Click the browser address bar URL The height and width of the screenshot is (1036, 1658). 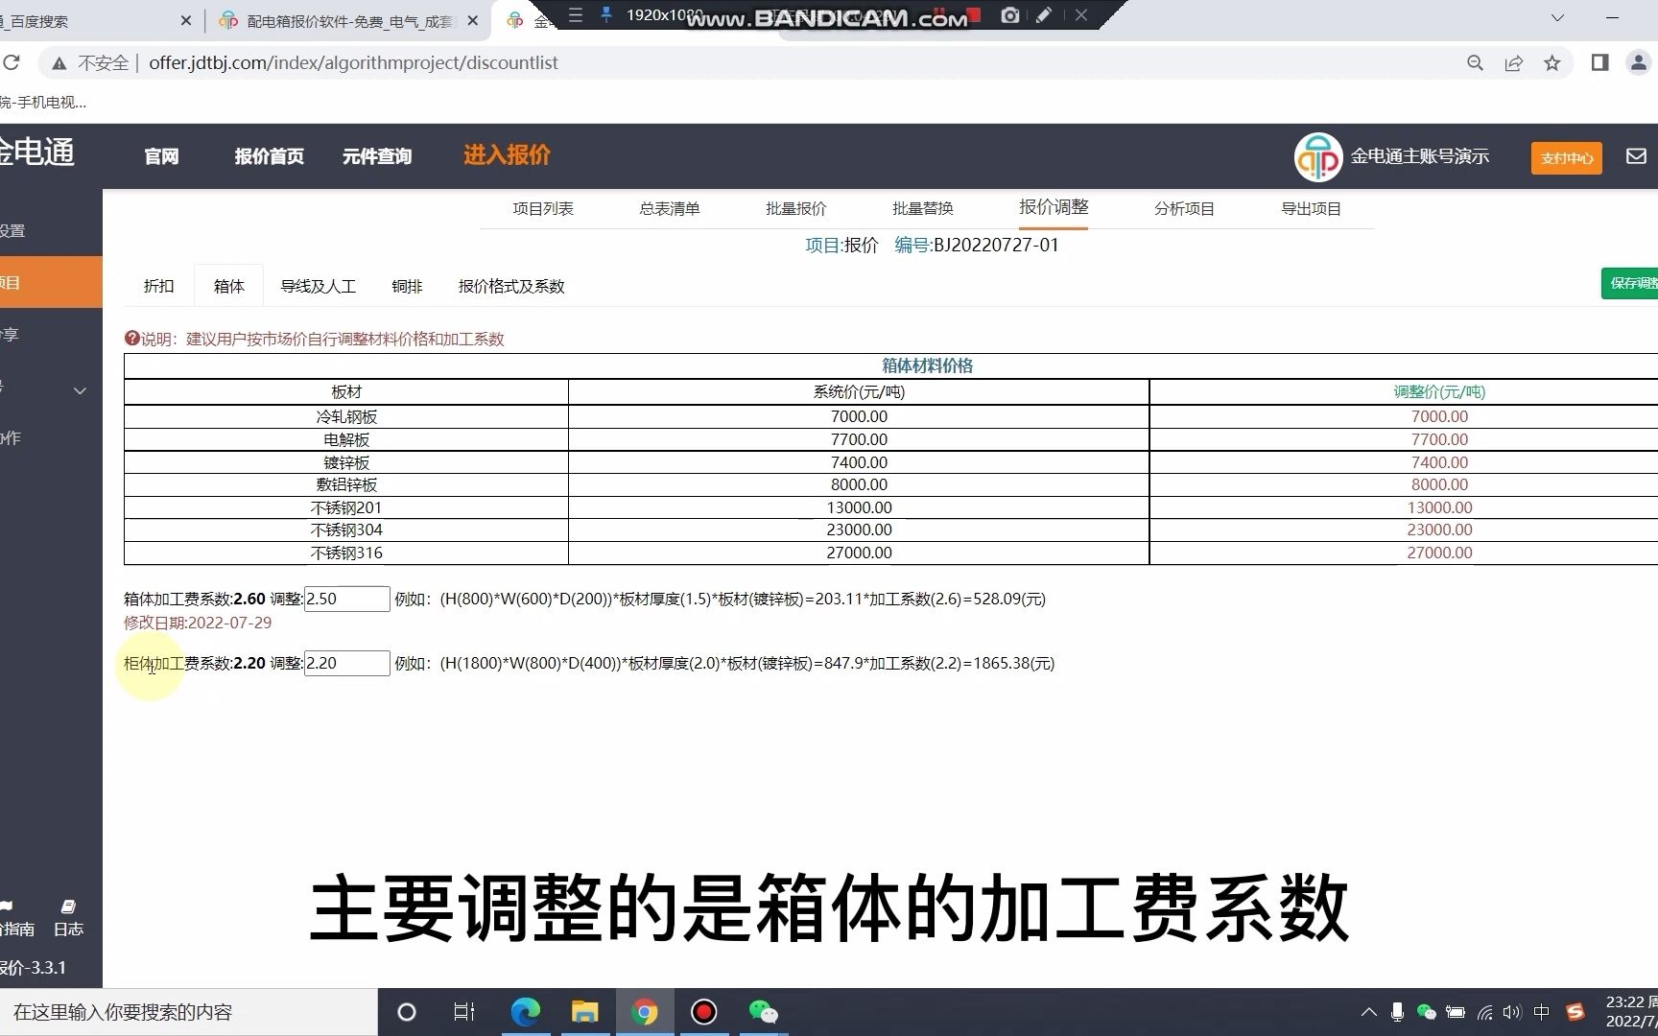(x=353, y=62)
